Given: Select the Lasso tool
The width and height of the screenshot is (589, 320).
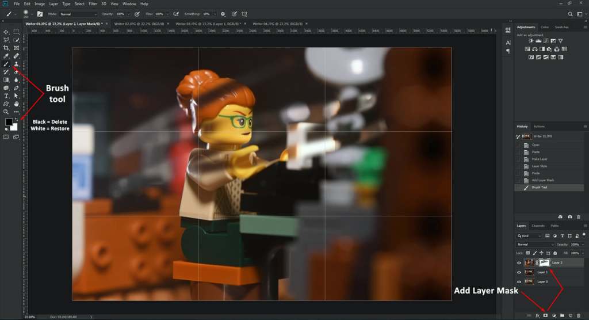Looking at the screenshot, I should click(x=6, y=40).
